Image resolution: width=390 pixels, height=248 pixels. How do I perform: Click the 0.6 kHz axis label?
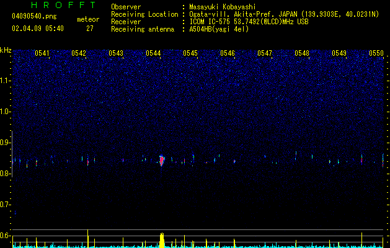[5, 236]
